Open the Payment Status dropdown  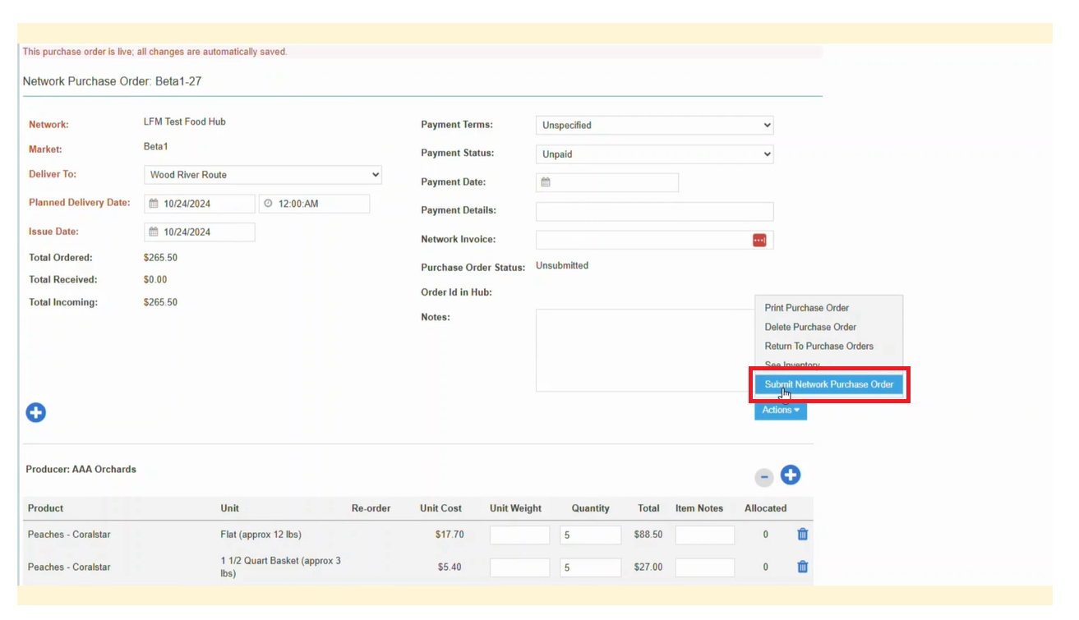pyautogui.click(x=654, y=154)
